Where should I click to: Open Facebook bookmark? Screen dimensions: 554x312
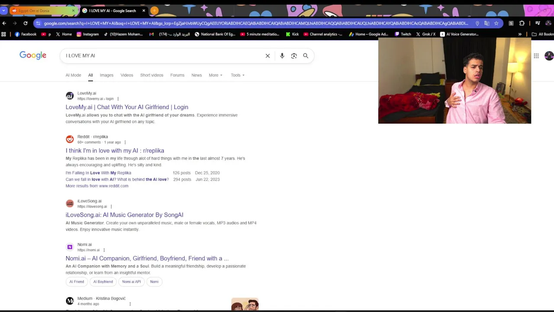(26, 34)
